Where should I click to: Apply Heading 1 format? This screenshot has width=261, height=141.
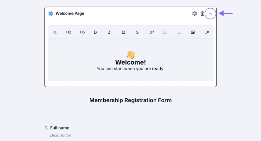pos(55,32)
